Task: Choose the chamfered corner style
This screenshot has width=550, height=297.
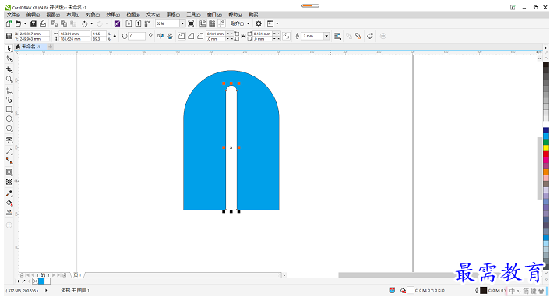Action: pyautogui.click(x=200, y=36)
